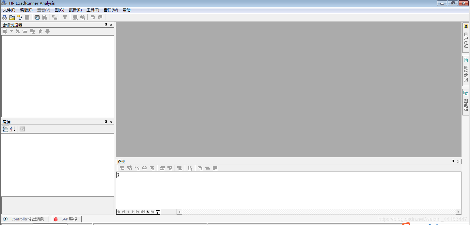Toggle categorized view in 属性 panel toolbar
Image resolution: width=470 pixels, height=225 pixels.
5,129
